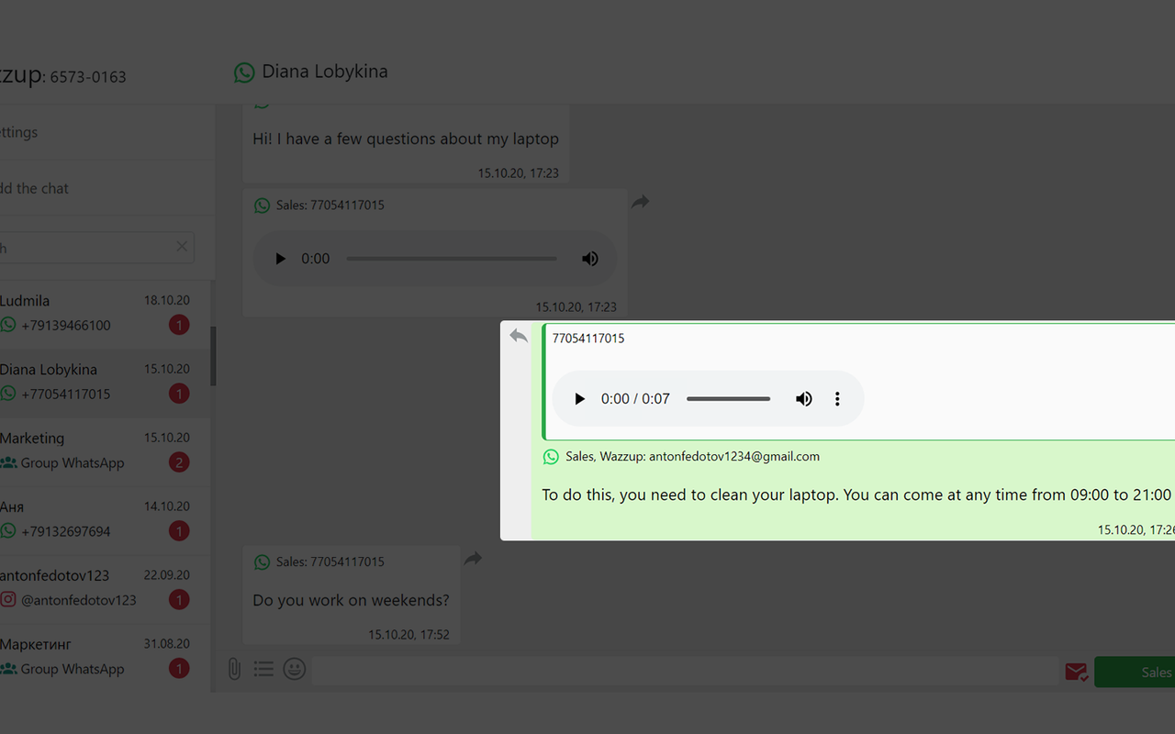The height and width of the screenshot is (734, 1175).
Task: Click the group icon under Маркетинг
Action: [x=9, y=669]
